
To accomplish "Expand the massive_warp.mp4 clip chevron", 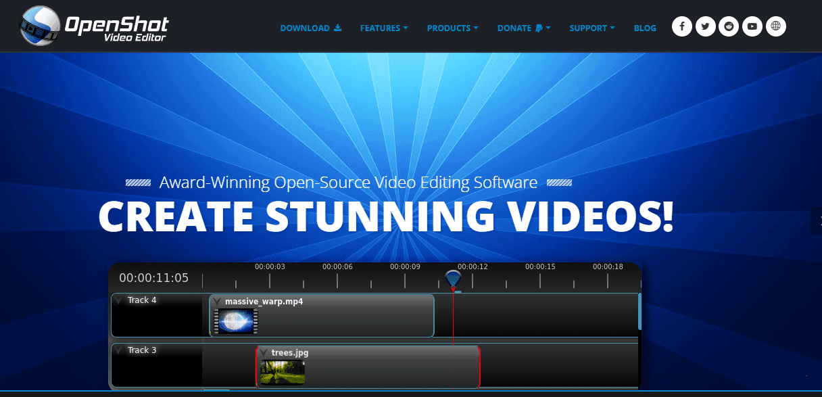I will pyautogui.click(x=218, y=301).
